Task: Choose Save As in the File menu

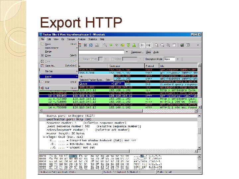Action: point(59,66)
